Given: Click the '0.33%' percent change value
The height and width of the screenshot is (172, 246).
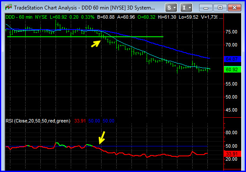Looking at the screenshot, I should tap(88, 17).
